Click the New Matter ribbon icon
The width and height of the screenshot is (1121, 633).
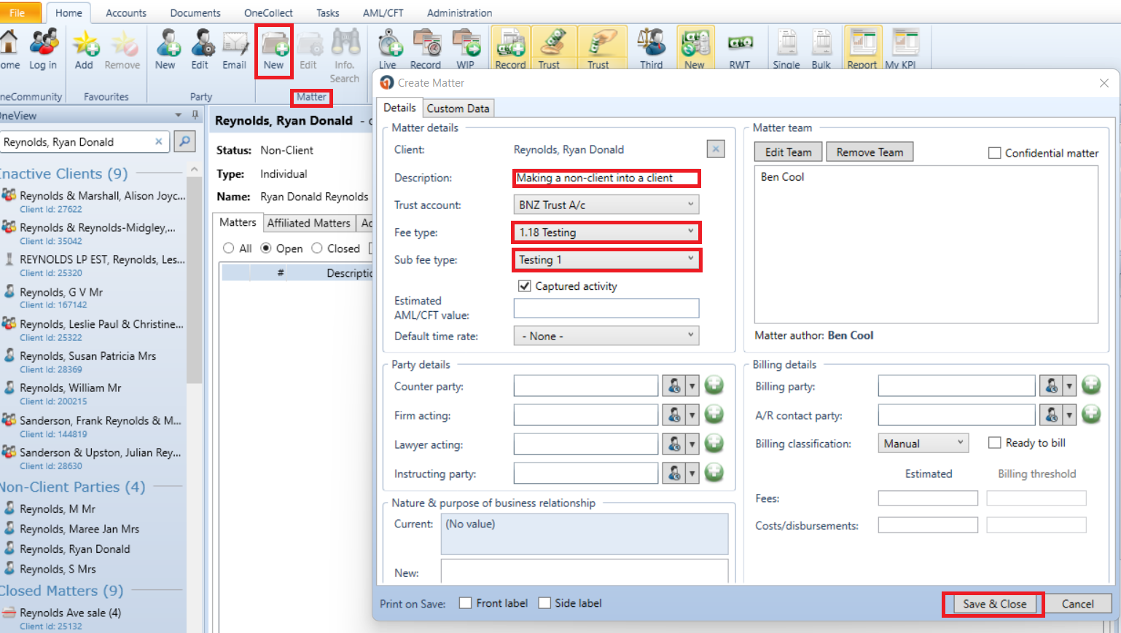click(274, 50)
